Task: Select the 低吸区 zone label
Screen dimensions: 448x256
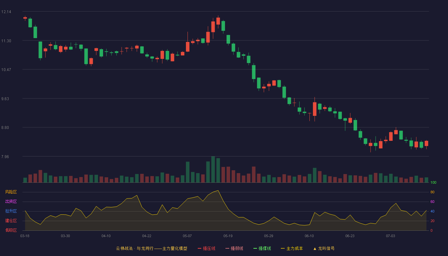Action: coord(11,230)
